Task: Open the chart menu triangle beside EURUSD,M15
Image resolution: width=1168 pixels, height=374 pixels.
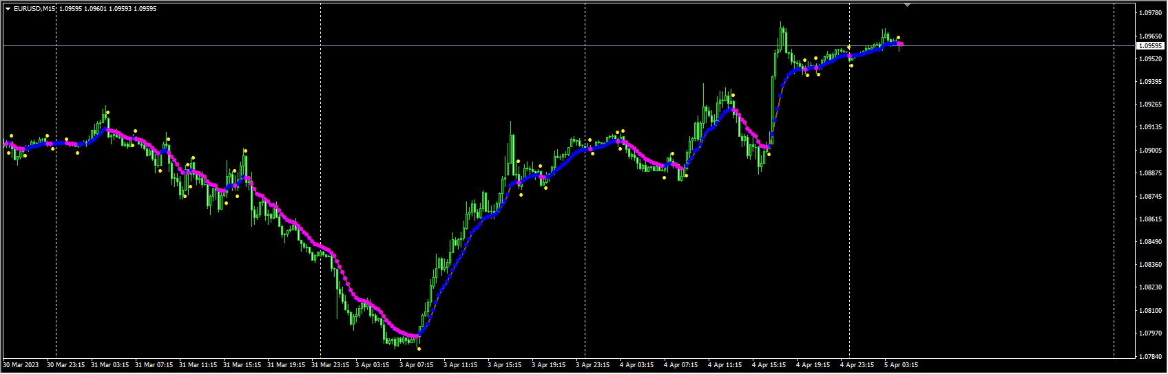Action: coord(8,9)
